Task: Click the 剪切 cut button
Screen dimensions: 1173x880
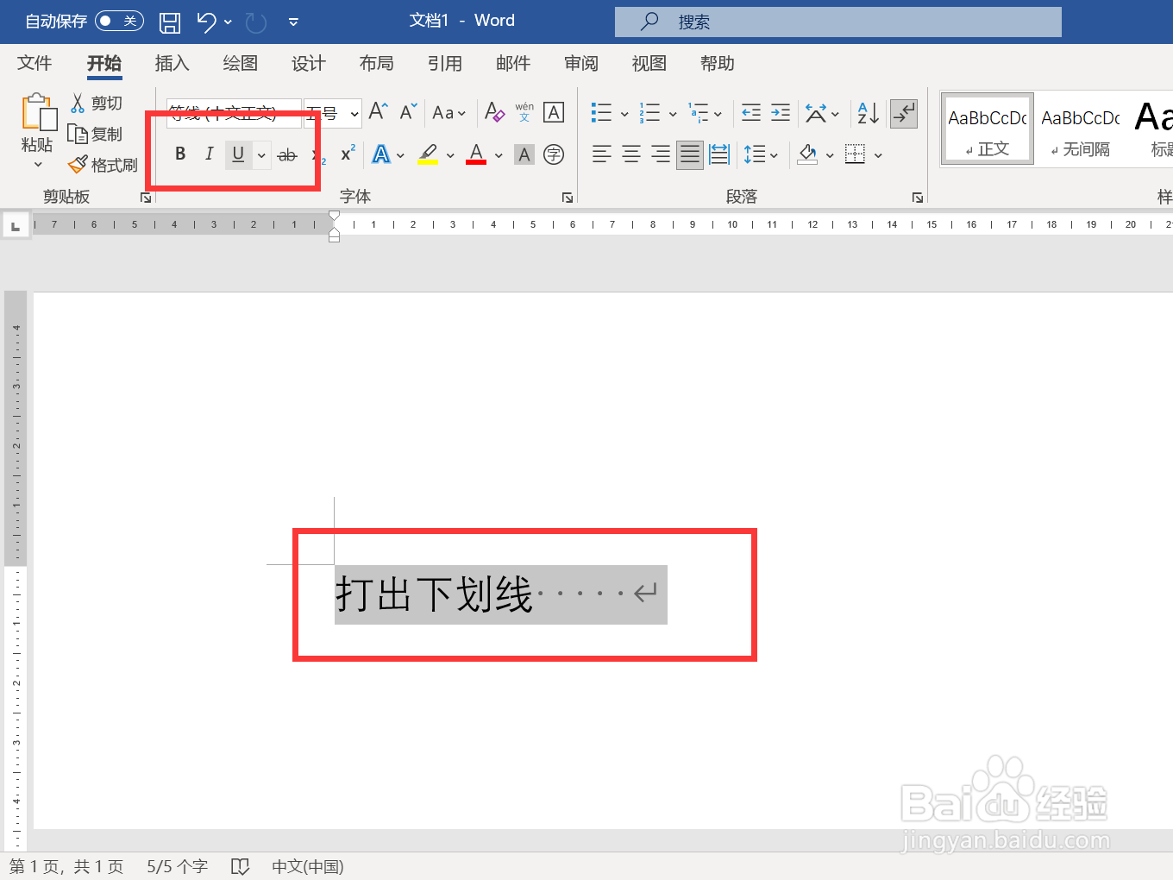Action: (x=96, y=103)
